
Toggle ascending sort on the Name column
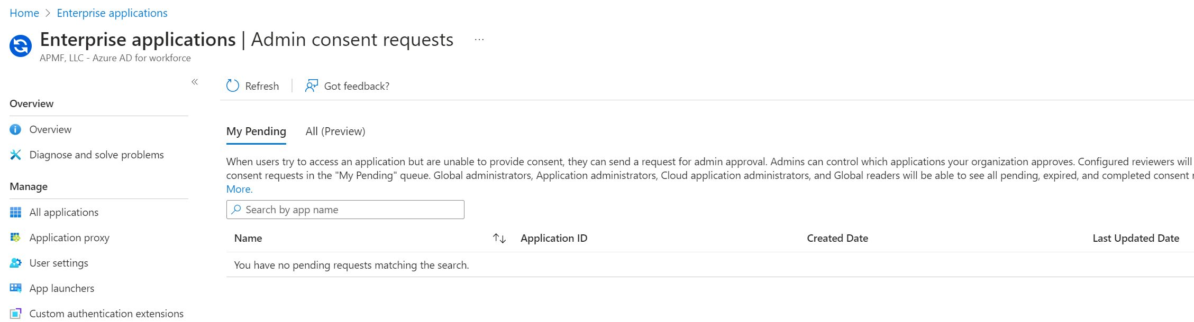point(495,238)
